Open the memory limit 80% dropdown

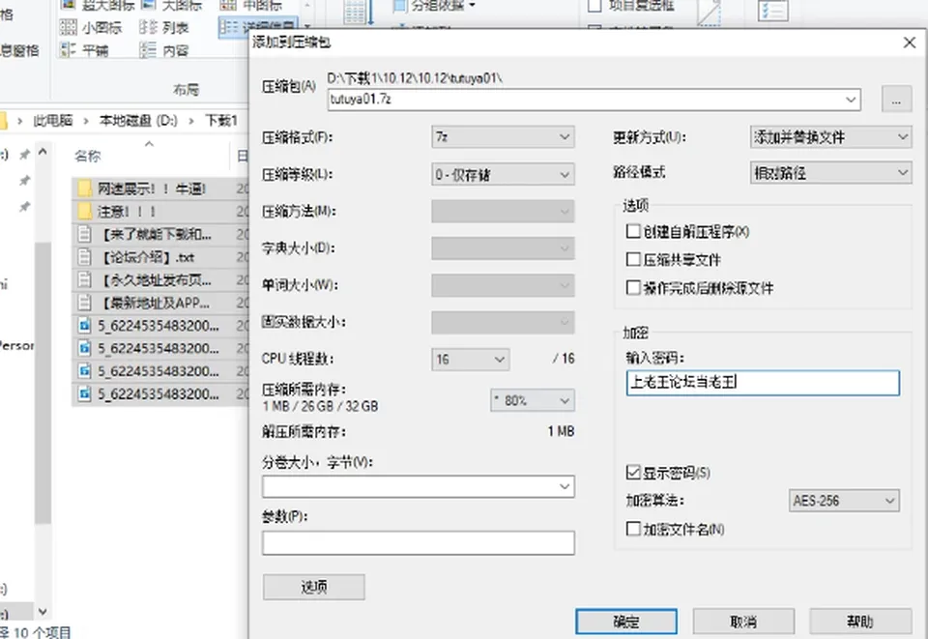[x=532, y=400]
